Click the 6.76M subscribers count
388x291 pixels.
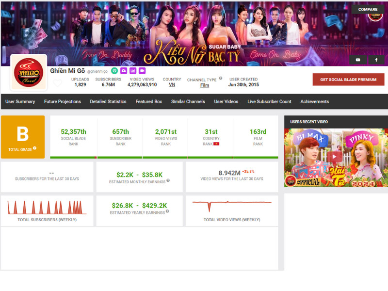(x=108, y=84)
